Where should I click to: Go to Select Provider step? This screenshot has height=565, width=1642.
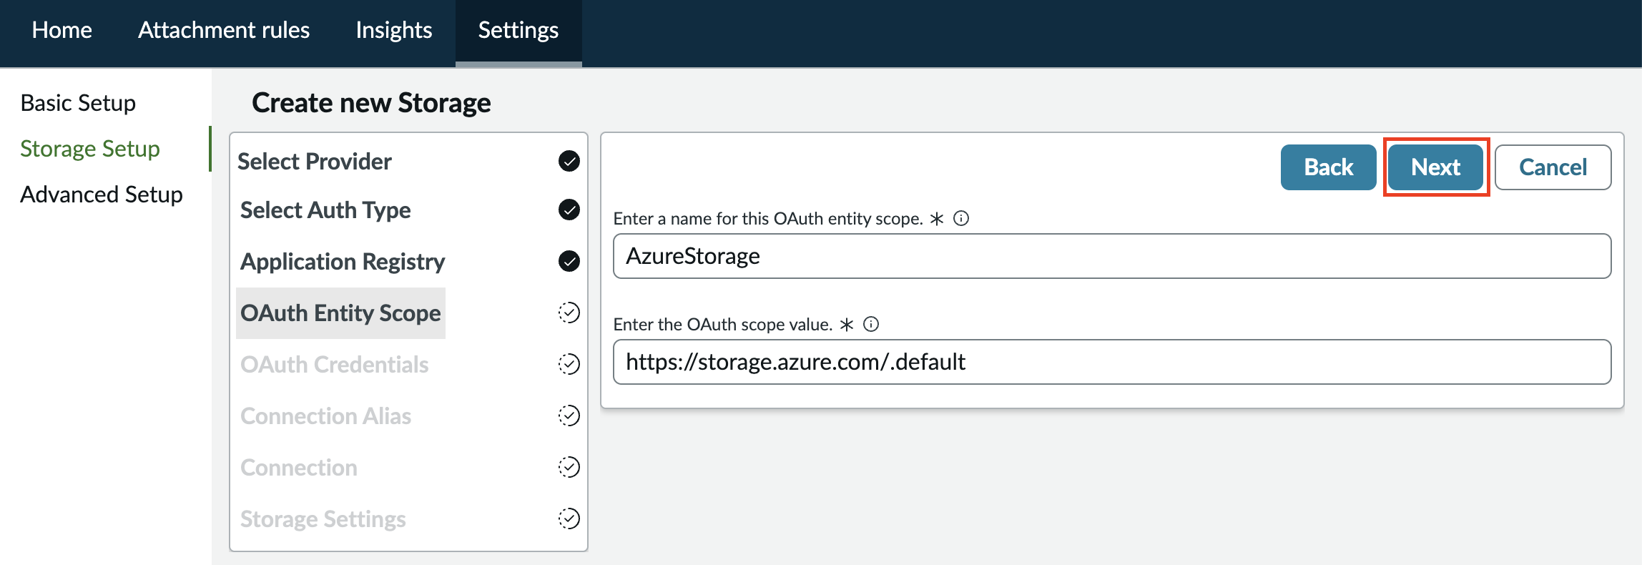tap(315, 162)
